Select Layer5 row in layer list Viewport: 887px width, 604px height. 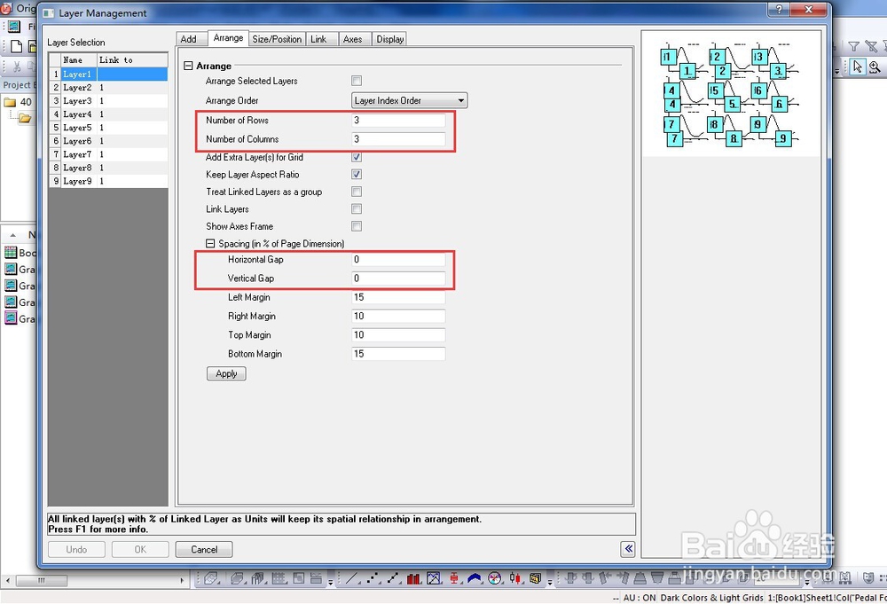point(108,128)
